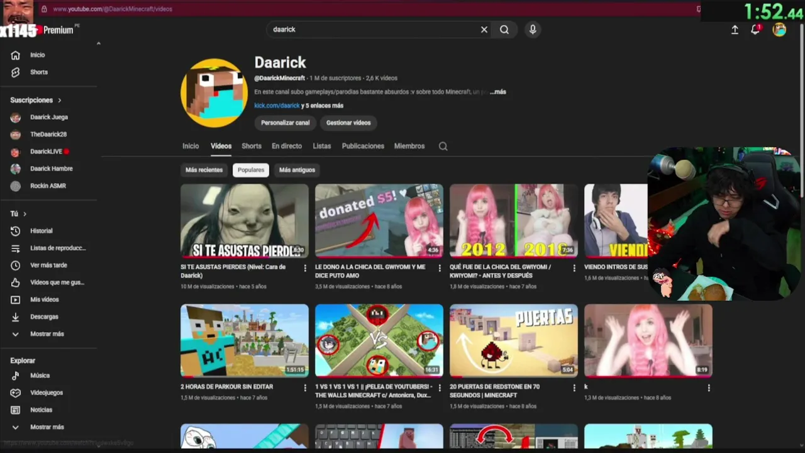The height and width of the screenshot is (453, 805).
Task: Select the Más antiguos filter chip
Action: (297, 170)
